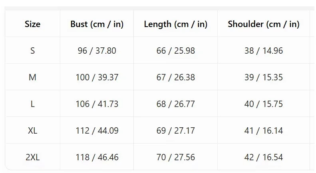Viewport: 316px width, 173px height.
Task: Select the M size cell
Action: 32,77
